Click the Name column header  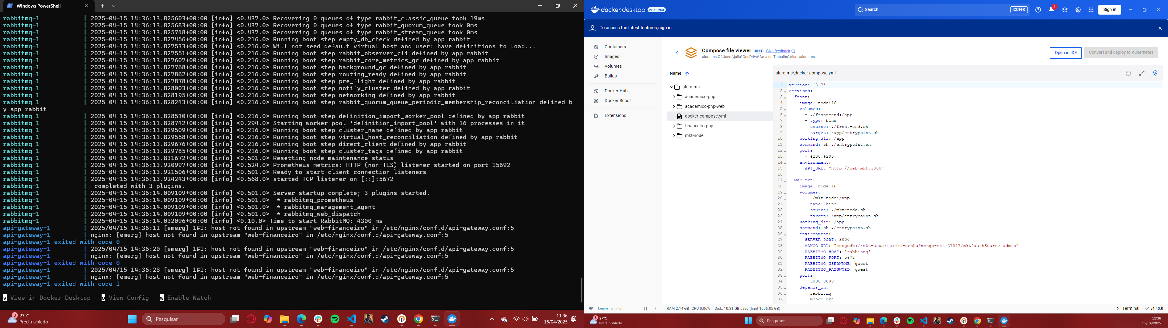[x=675, y=73]
